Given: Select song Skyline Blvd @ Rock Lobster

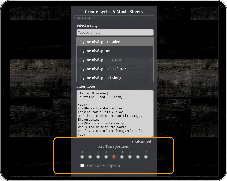Looking at the screenshot, I should [114, 69].
